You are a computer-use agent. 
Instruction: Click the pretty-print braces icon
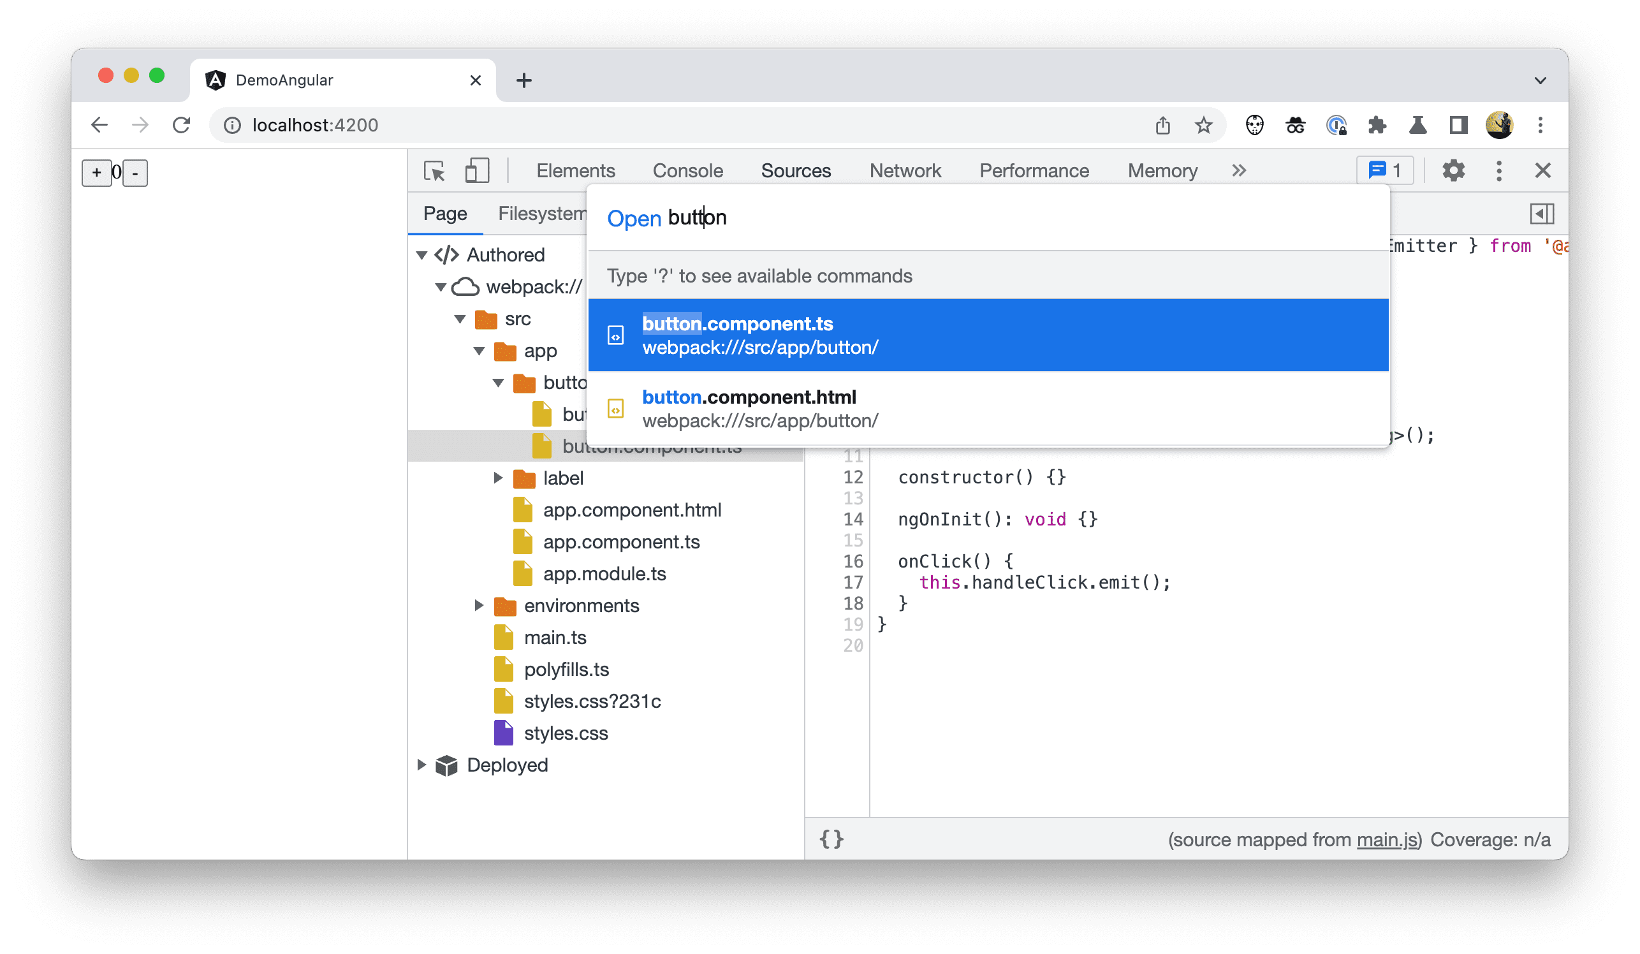(x=833, y=839)
